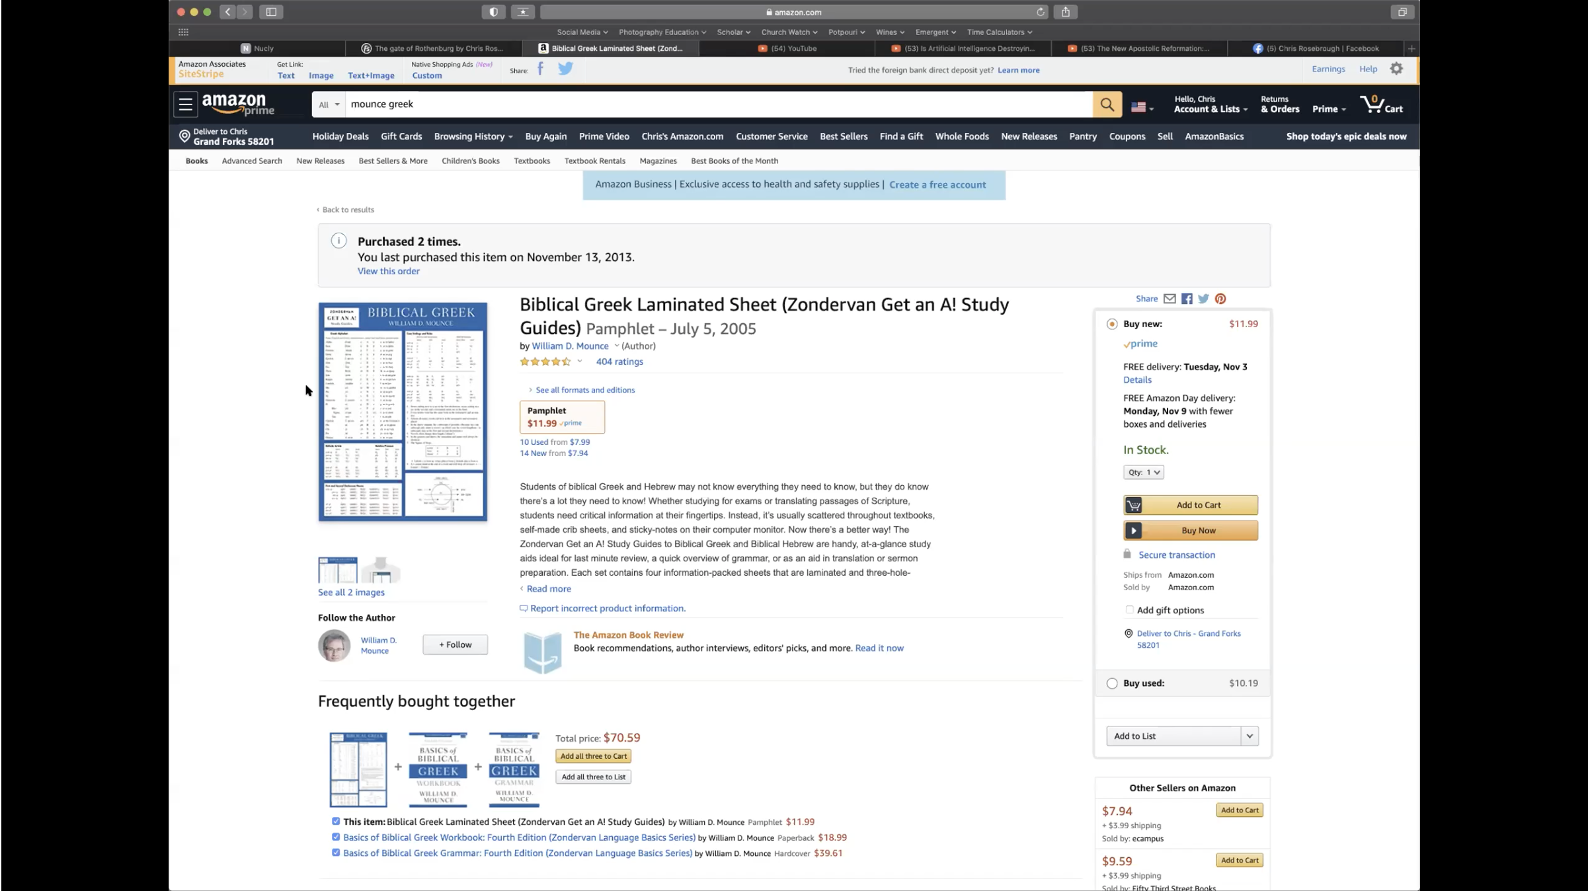Viewport: 1588px width, 891px height.
Task: Open the All search category dropdown
Action: pos(329,104)
